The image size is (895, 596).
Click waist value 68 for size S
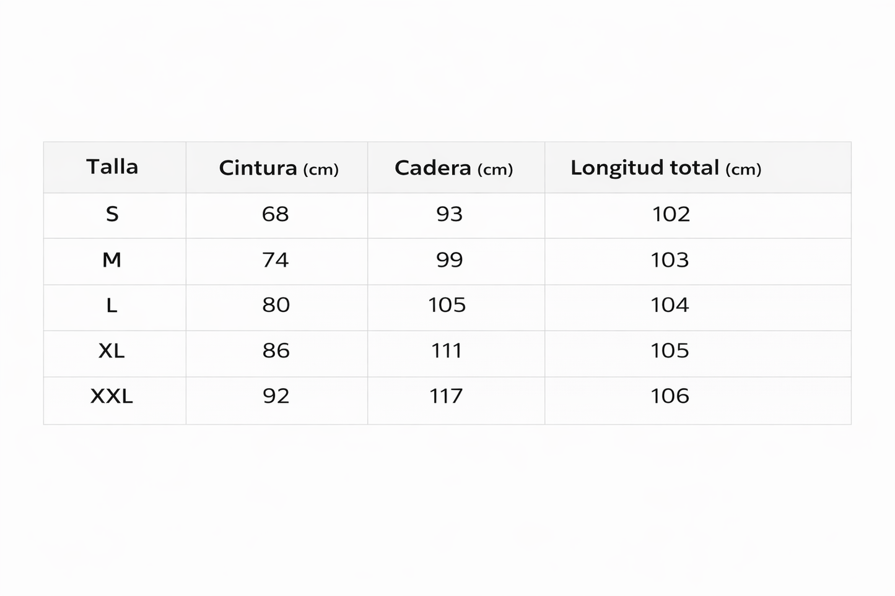point(276,214)
